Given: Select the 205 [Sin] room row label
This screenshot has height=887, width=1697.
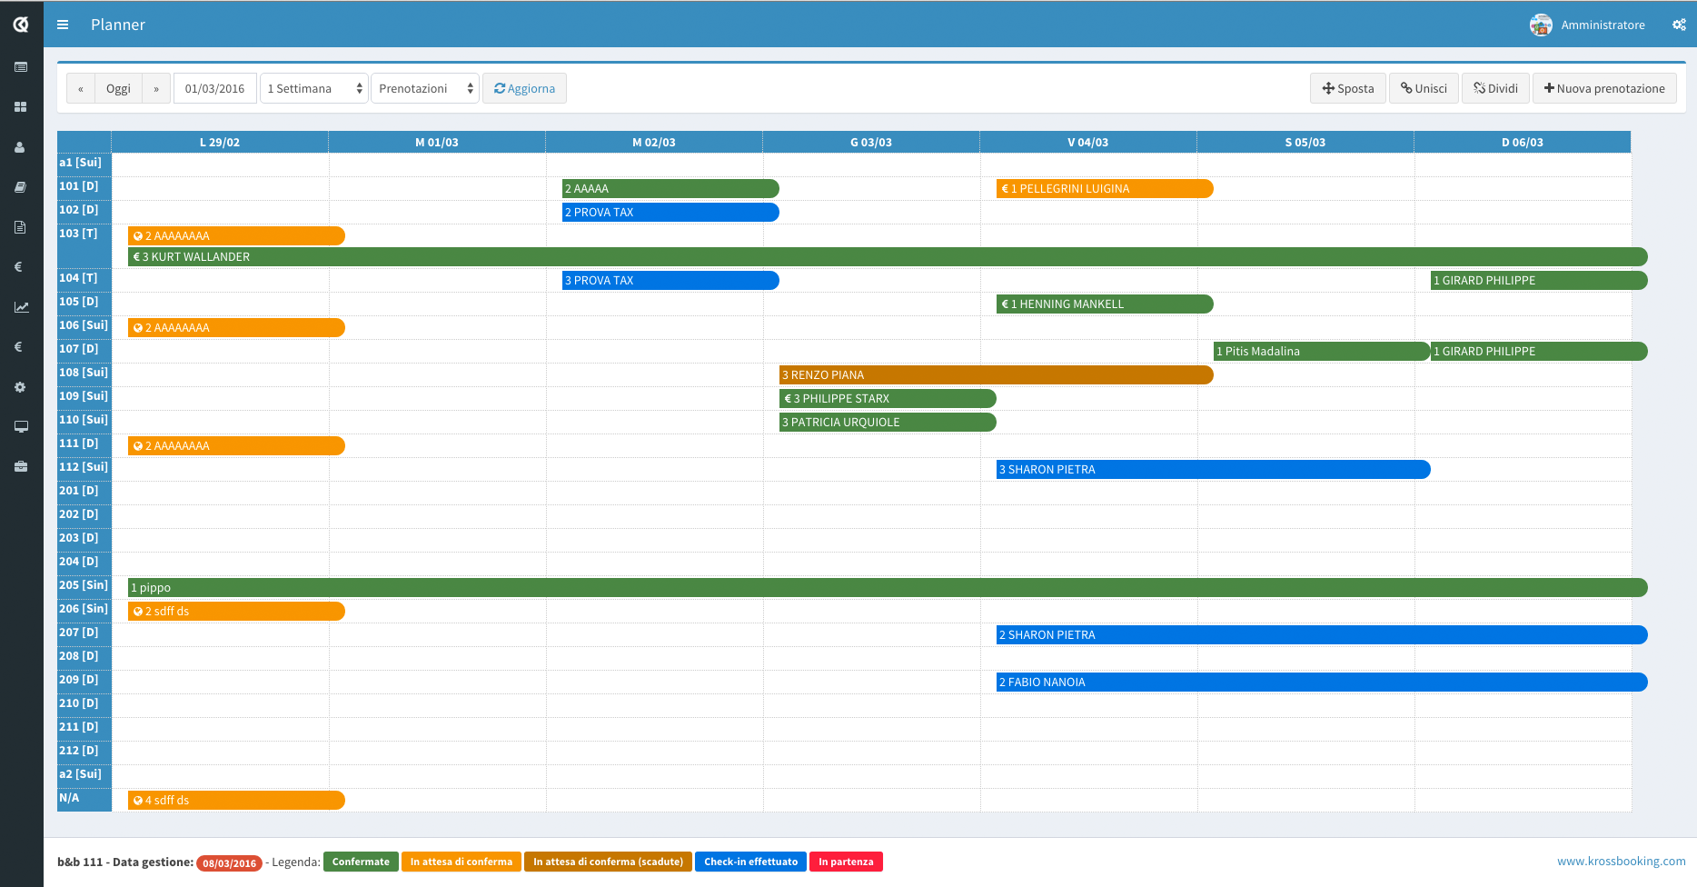Looking at the screenshot, I should pyautogui.click(x=84, y=585).
